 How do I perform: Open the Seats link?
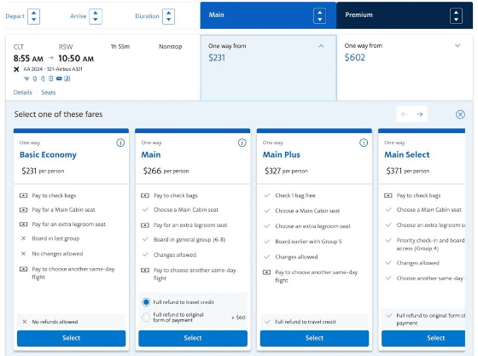coord(49,92)
